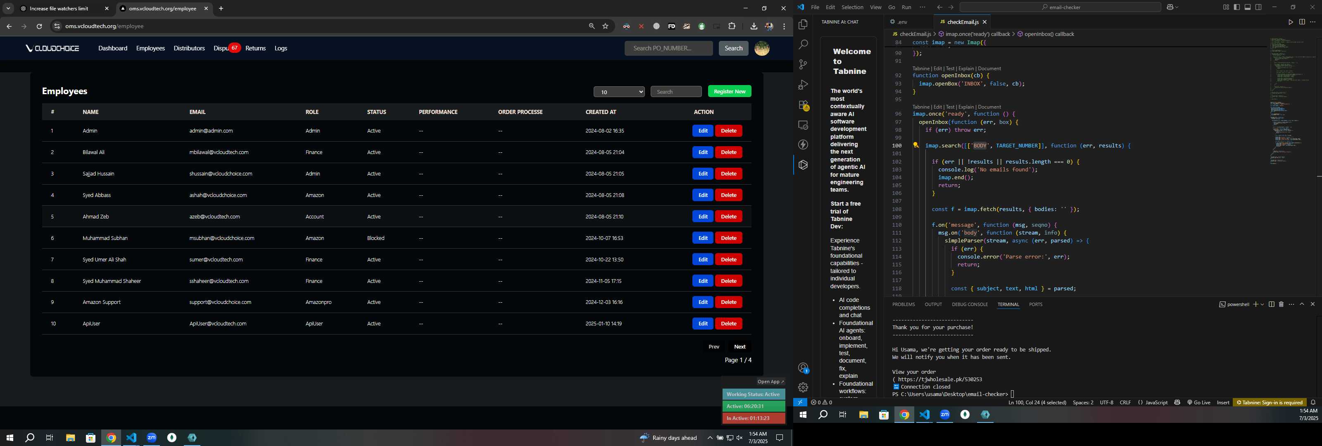Reload the Chrome page
Image resolution: width=1322 pixels, height=446 pixels.
click(x=39, y=26)
